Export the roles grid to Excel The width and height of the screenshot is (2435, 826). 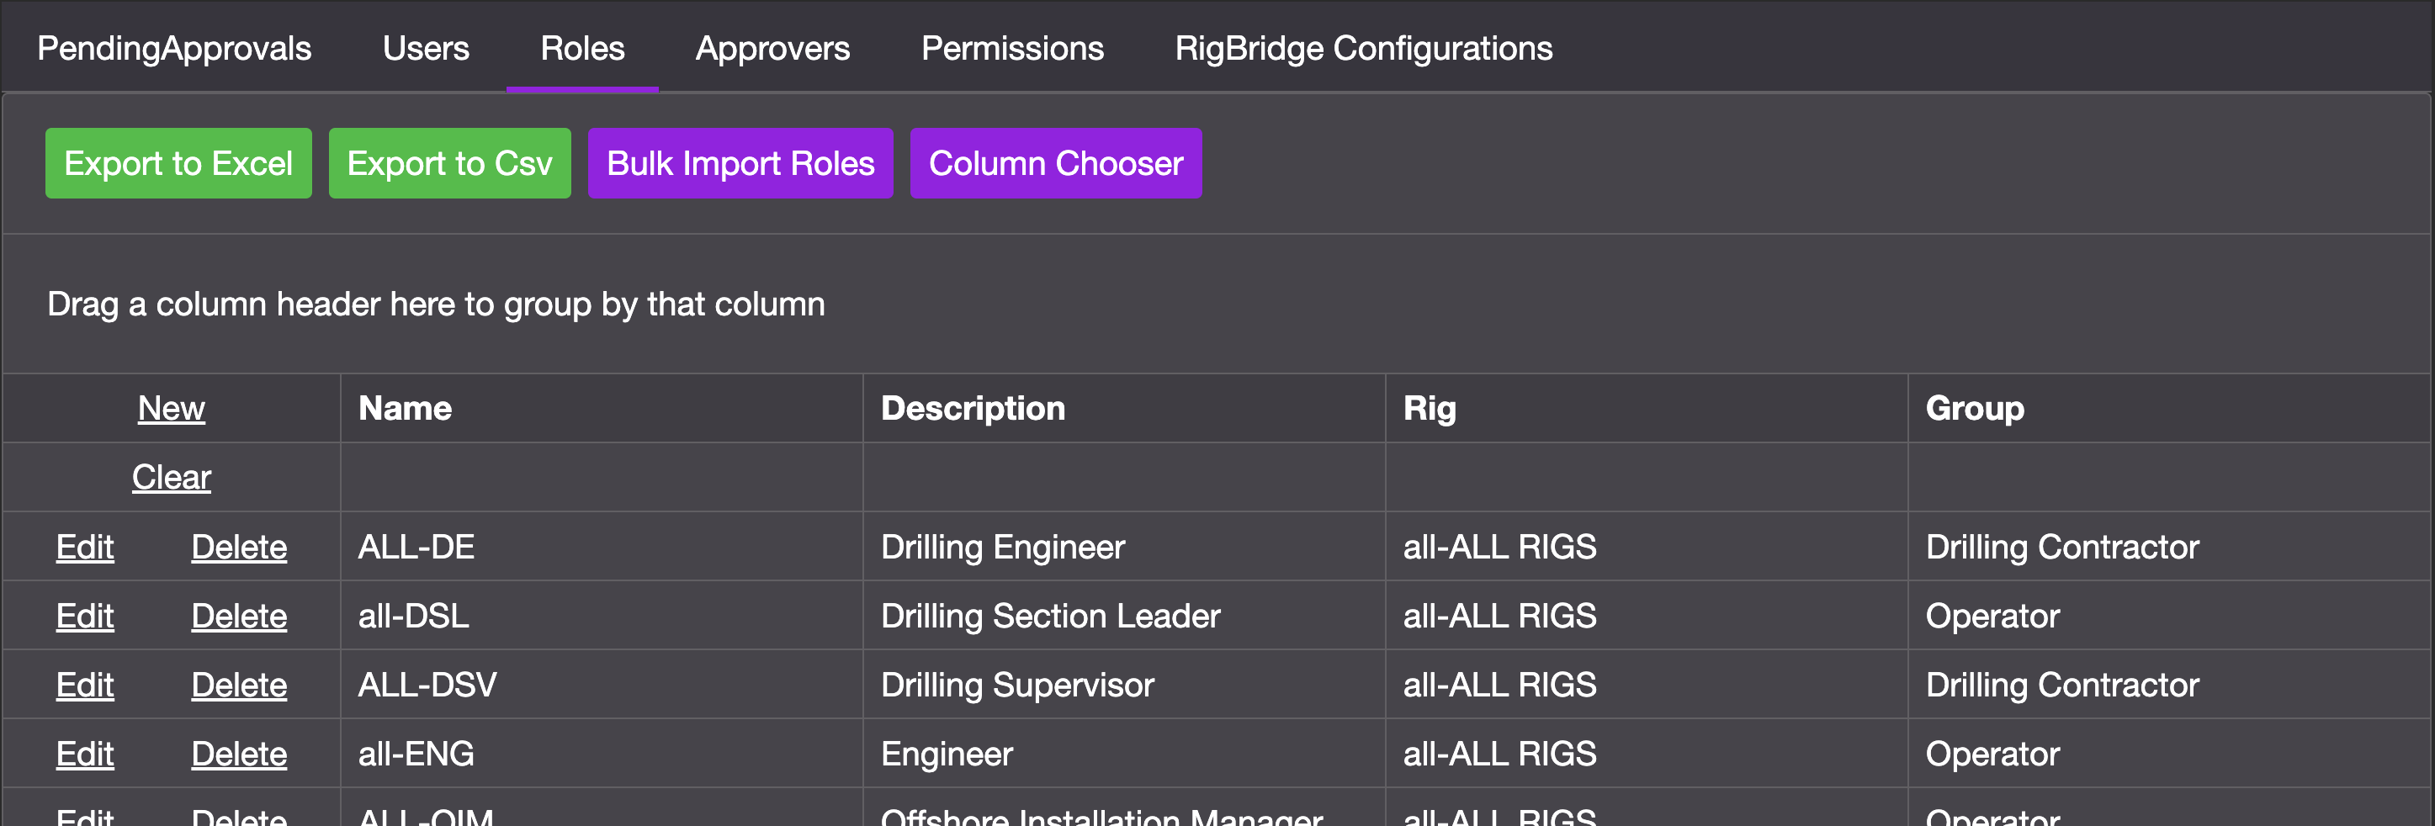(x=178, y=162)
